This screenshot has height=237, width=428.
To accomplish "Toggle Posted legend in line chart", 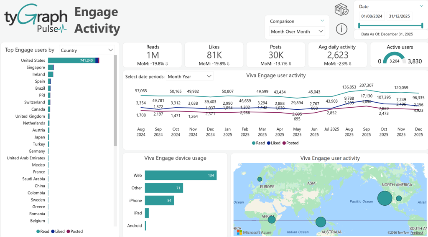I will coord(290,143).
